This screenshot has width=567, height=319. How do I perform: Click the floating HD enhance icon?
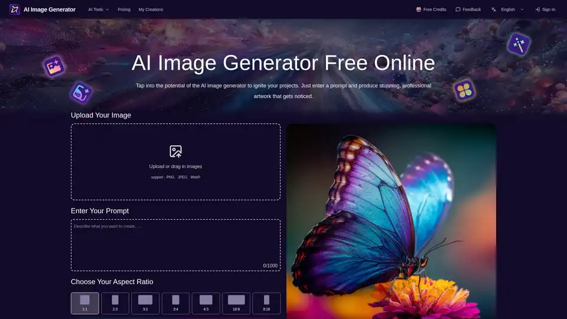(81, 93)
